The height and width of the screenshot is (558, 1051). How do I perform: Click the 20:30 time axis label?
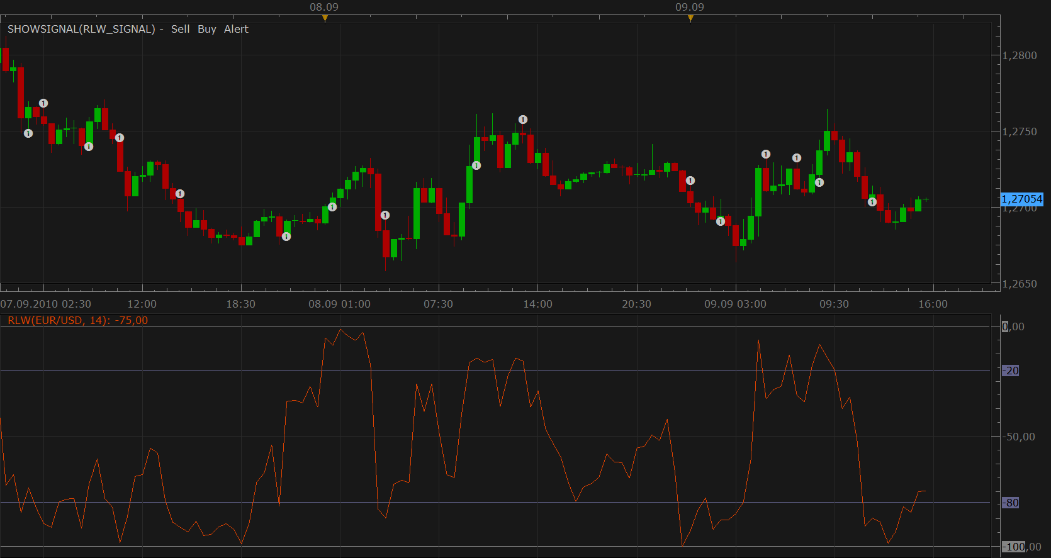point(637,304)
